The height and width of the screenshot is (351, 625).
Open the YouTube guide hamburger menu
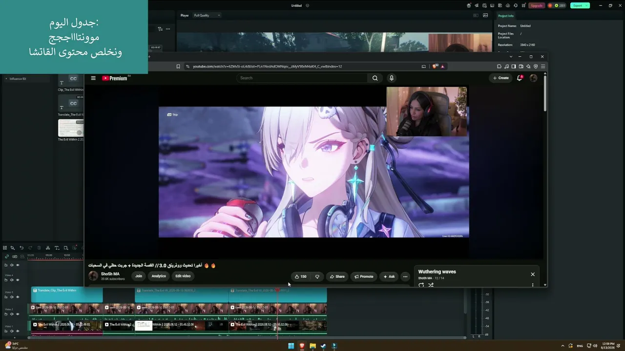(x=93, y=78)
